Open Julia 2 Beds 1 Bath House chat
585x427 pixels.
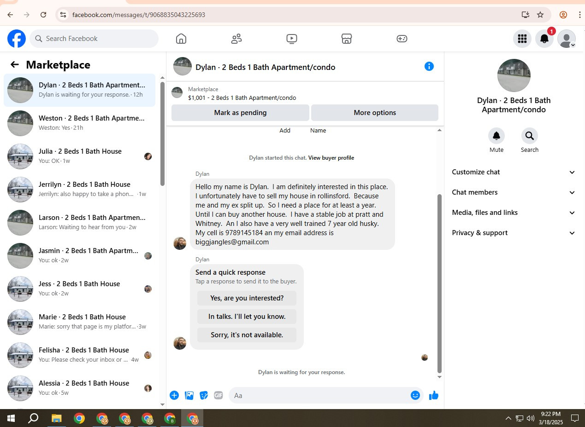[x=79, y=156]
